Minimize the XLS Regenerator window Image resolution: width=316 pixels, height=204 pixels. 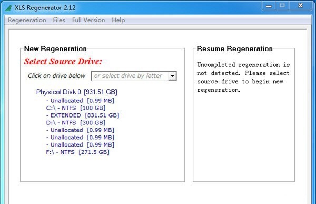269,6
